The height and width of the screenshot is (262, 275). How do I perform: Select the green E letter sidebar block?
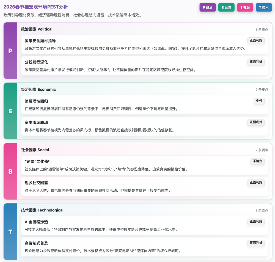[x=10, y=111]
